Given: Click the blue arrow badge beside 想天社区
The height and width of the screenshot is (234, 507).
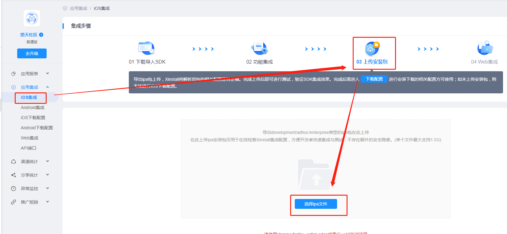Looking at the screenshot, I should pos(41,35).
